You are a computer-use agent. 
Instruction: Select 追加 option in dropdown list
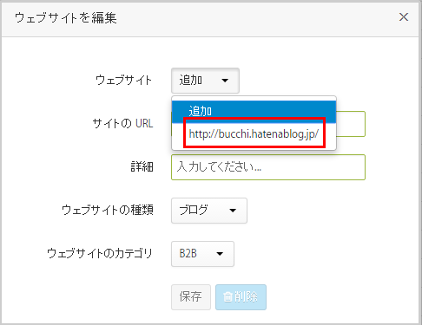pyautogui.click(x=254, y=111)
